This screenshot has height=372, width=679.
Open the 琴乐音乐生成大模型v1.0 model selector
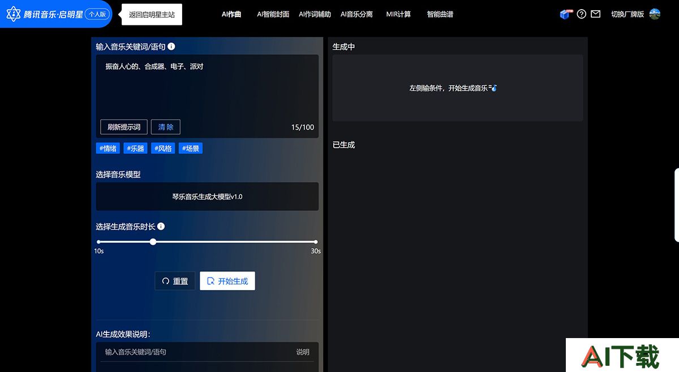coord(207,196)
